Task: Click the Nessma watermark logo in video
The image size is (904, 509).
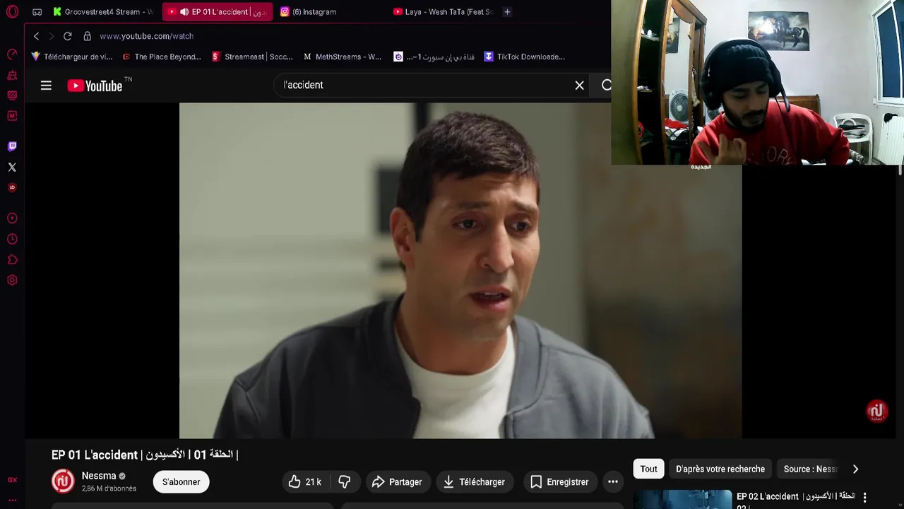Action: (876, 411)
